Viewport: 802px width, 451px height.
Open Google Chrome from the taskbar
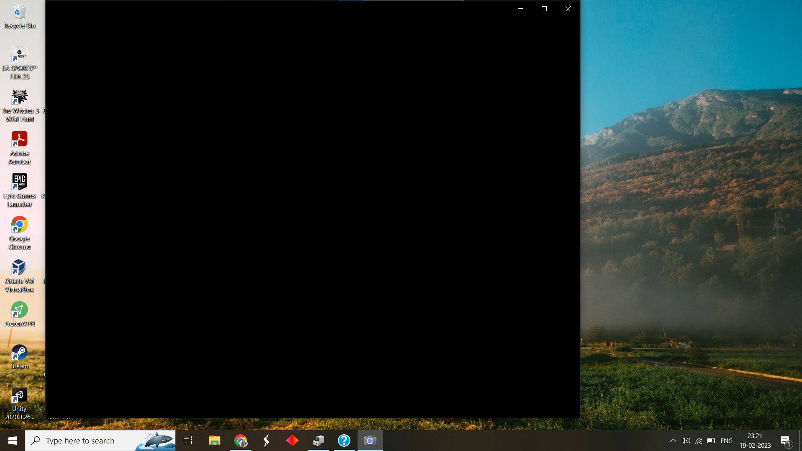click(241, 441)
